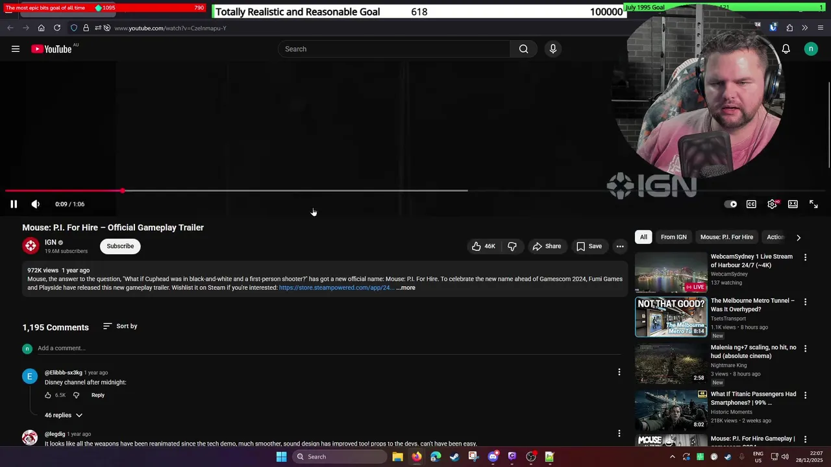Open the IGN channel avatar
831x467 pixels.
point(31,246)
